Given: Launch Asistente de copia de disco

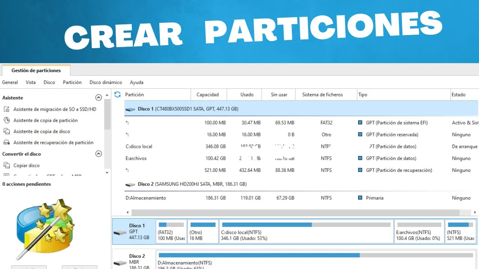Looking at the screenshot, I should [x=42, y=132].
